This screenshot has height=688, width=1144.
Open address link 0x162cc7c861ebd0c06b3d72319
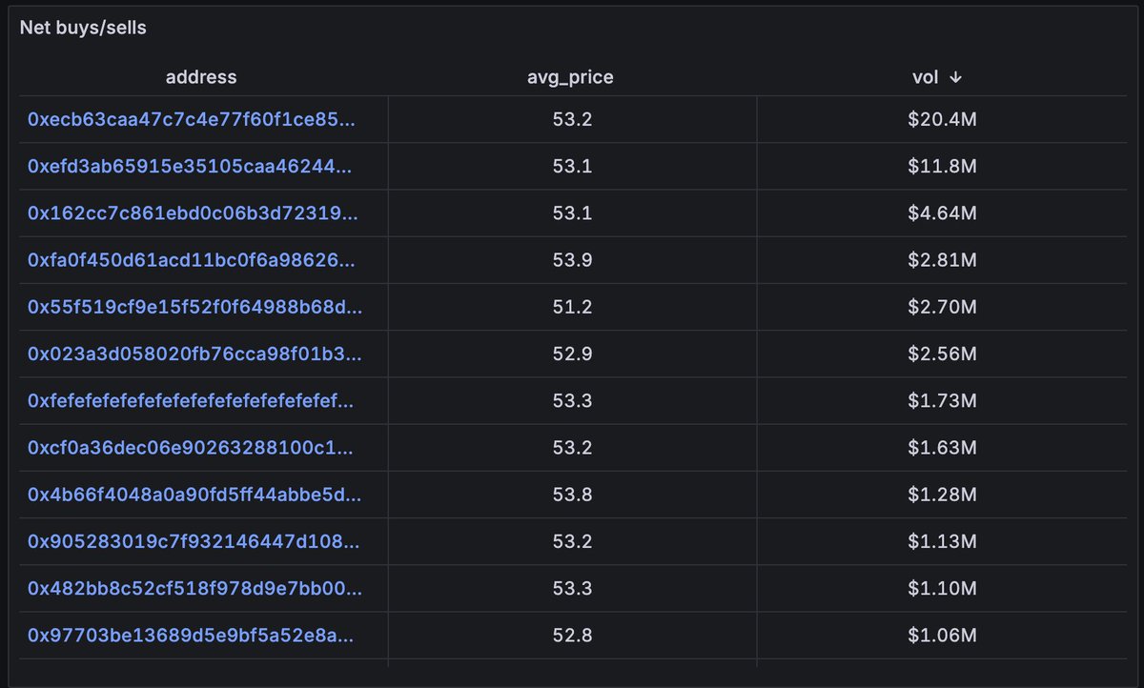point(193,212)
